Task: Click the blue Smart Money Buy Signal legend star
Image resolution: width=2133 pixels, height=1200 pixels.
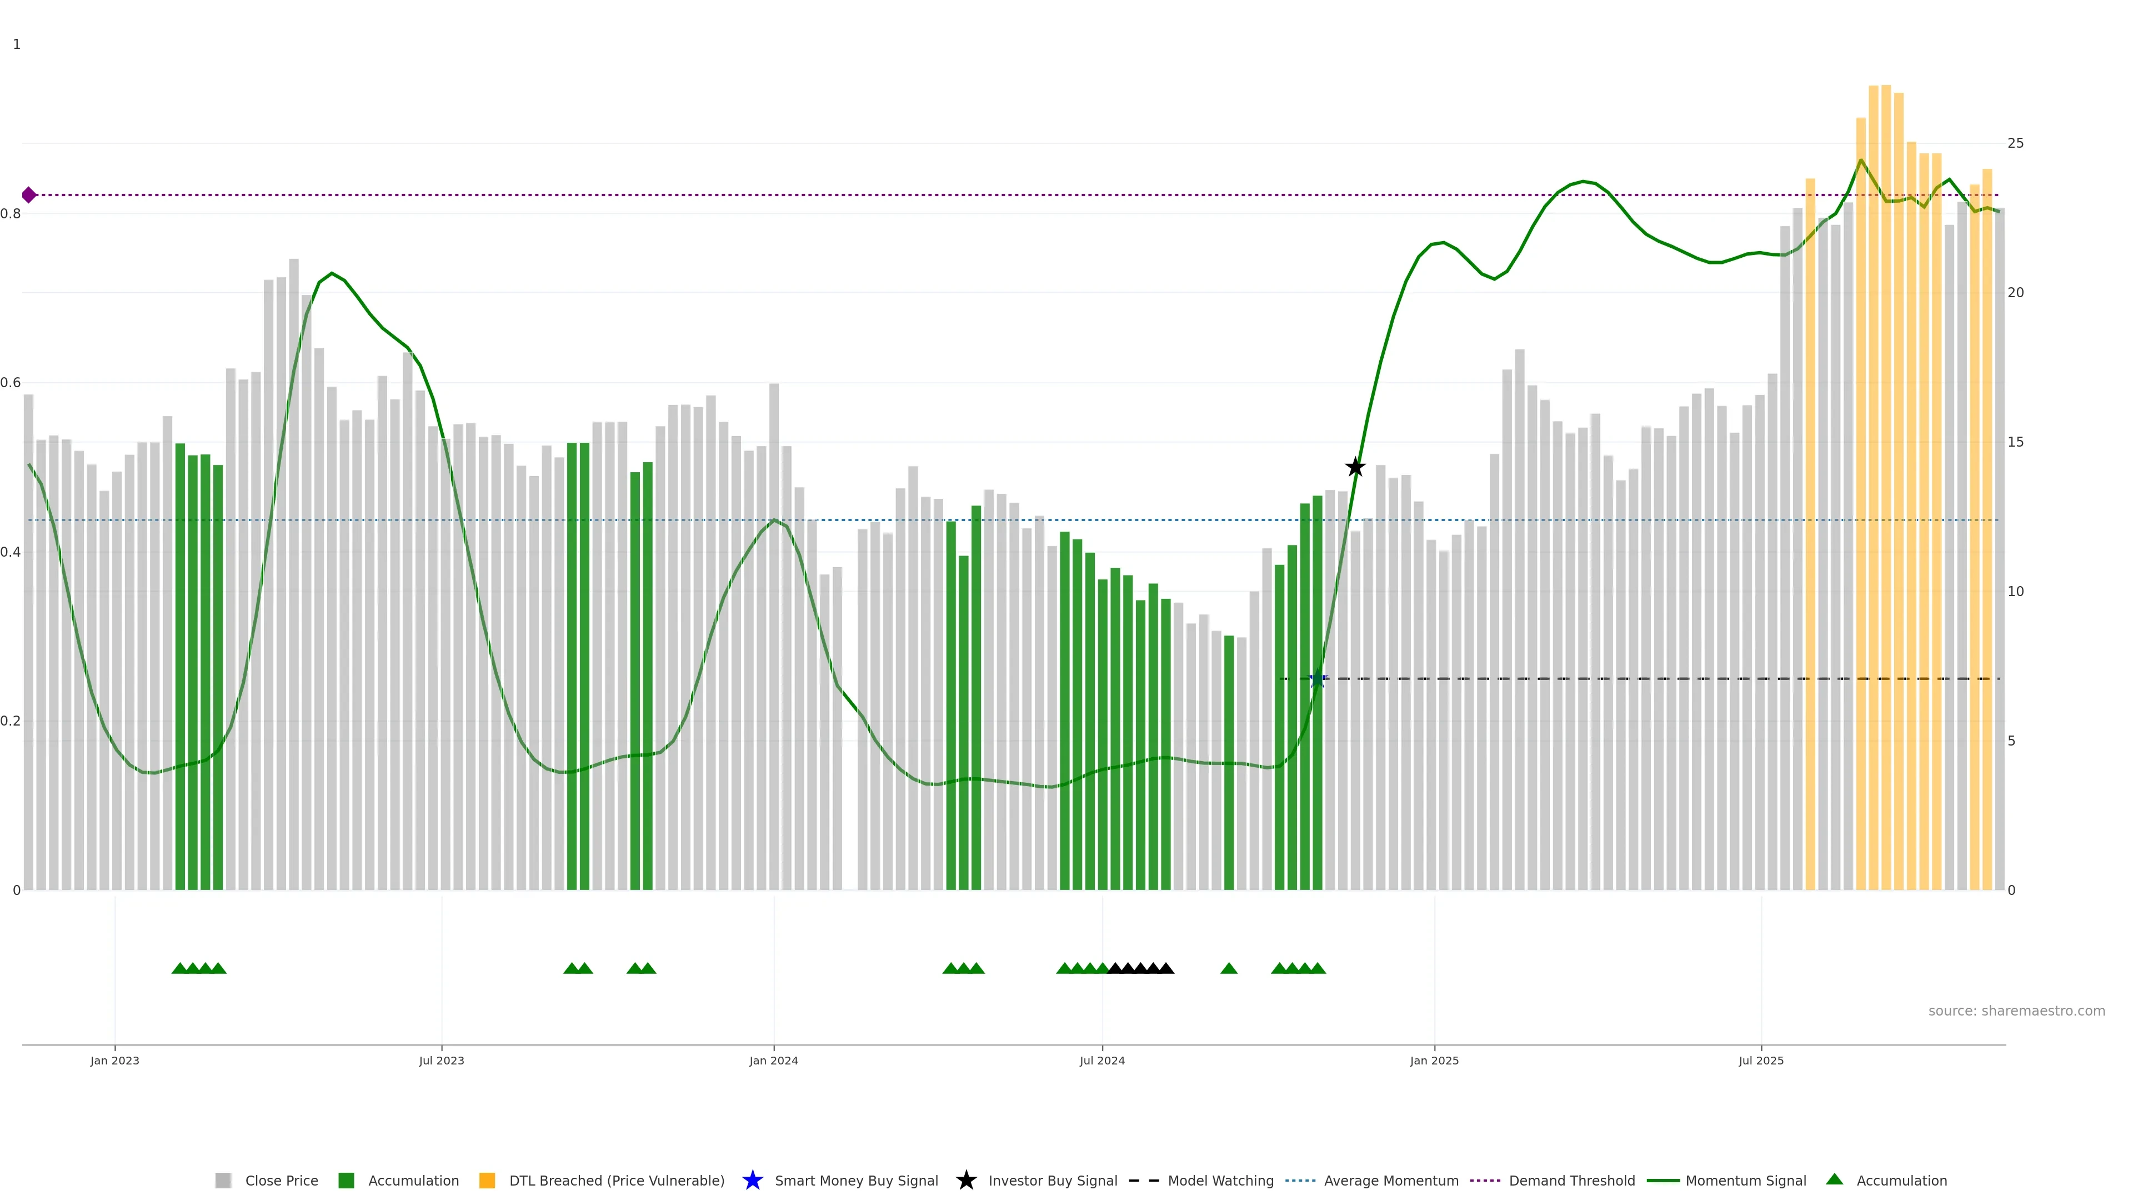Action: (752, 1180)
